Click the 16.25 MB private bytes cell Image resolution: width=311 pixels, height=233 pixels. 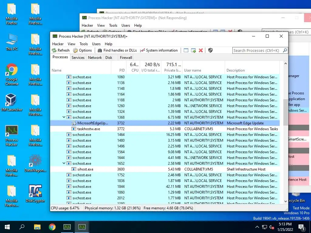[173, 134]
